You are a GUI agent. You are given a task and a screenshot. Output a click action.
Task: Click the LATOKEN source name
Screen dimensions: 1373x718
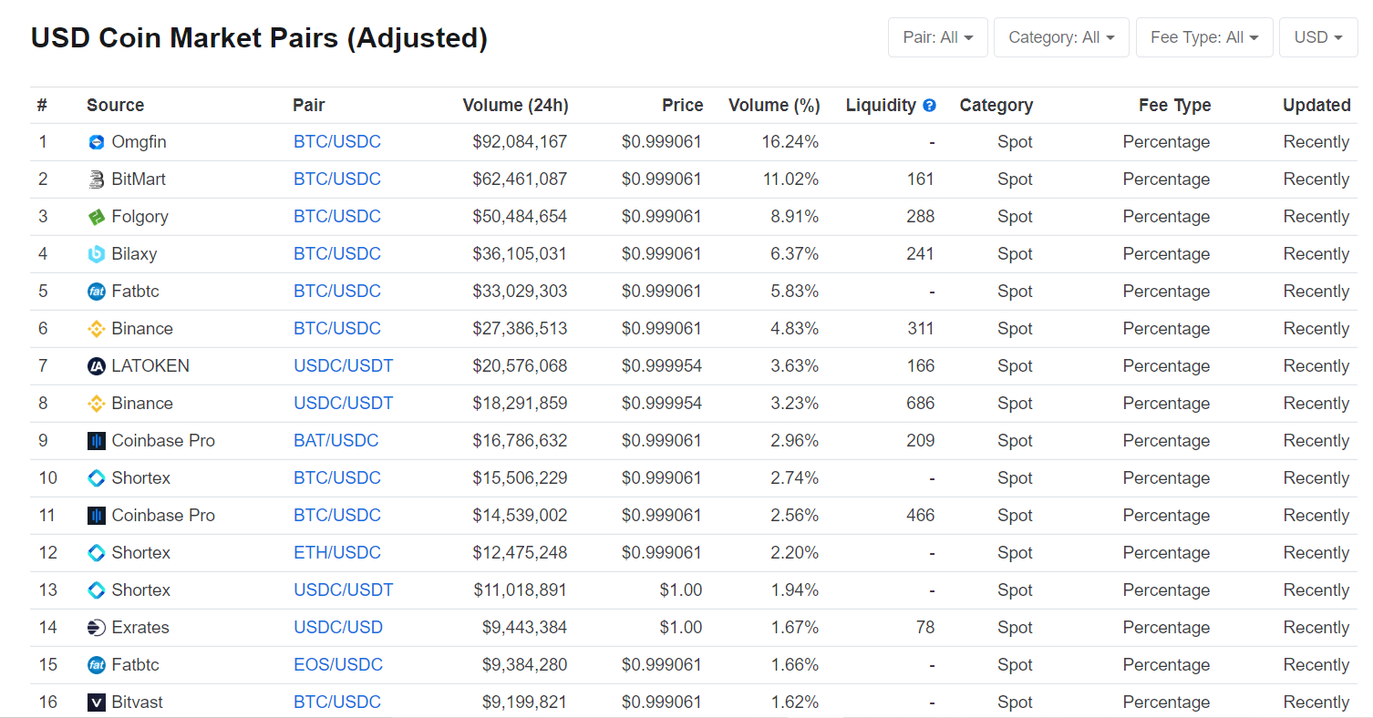pos(150,366)
